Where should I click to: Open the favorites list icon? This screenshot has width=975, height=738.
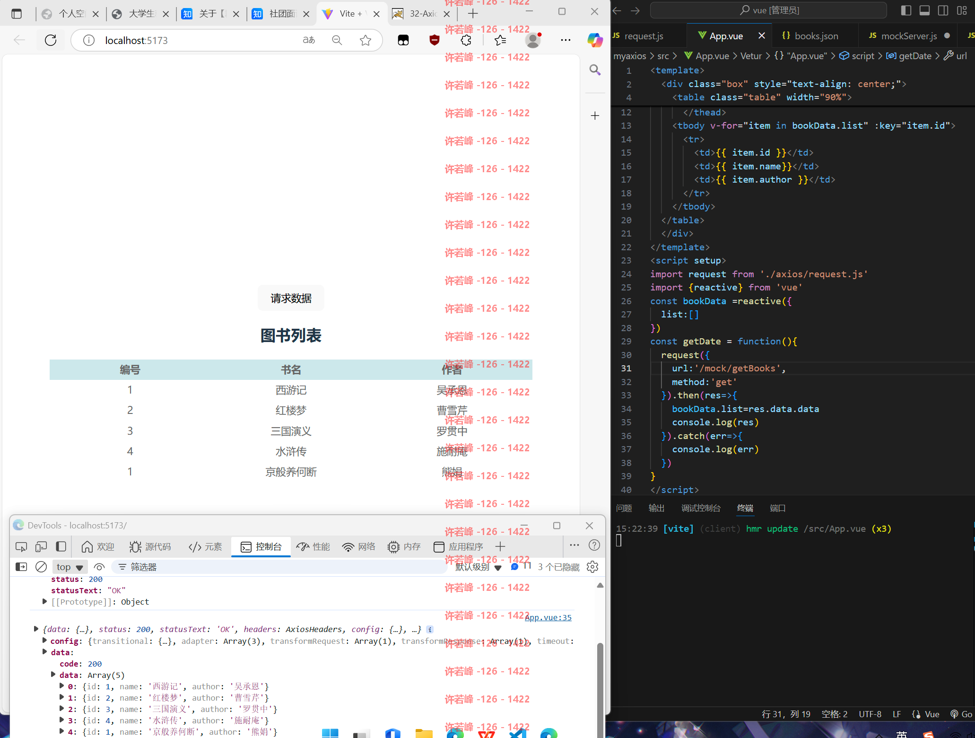pos(500,40)
